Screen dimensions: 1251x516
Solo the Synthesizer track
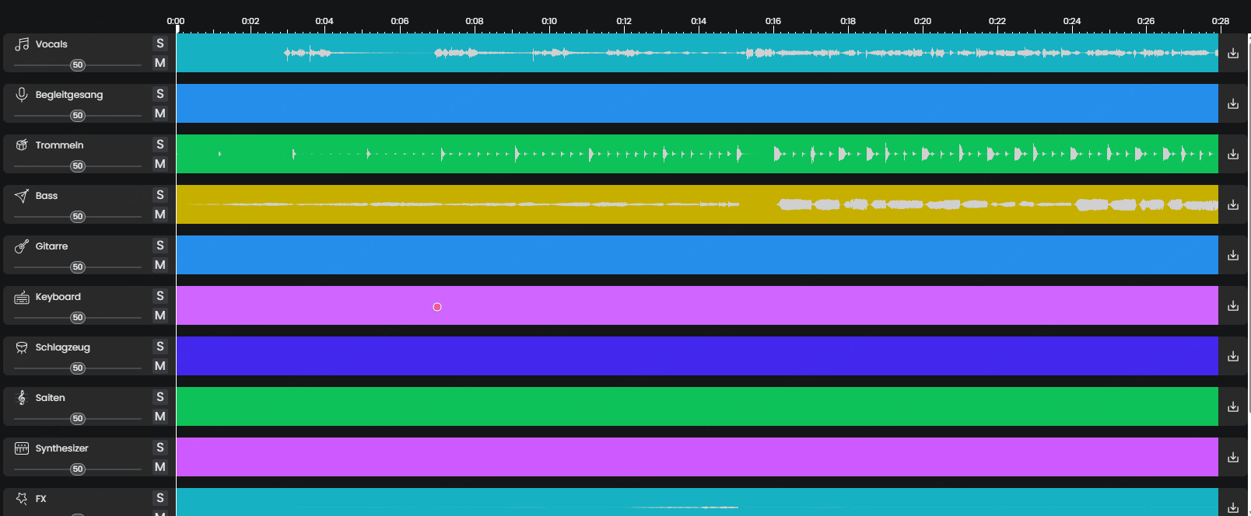(160, 448)
